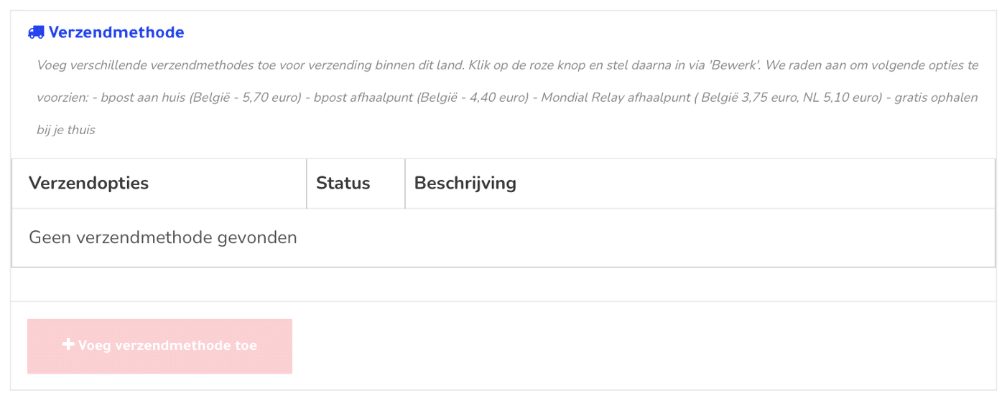The height and width of the screenshot is (403, 1007).
Task: Click the 'NL 5,10 euro' price text
Action: pyautogui.click(x=845, y=98)
